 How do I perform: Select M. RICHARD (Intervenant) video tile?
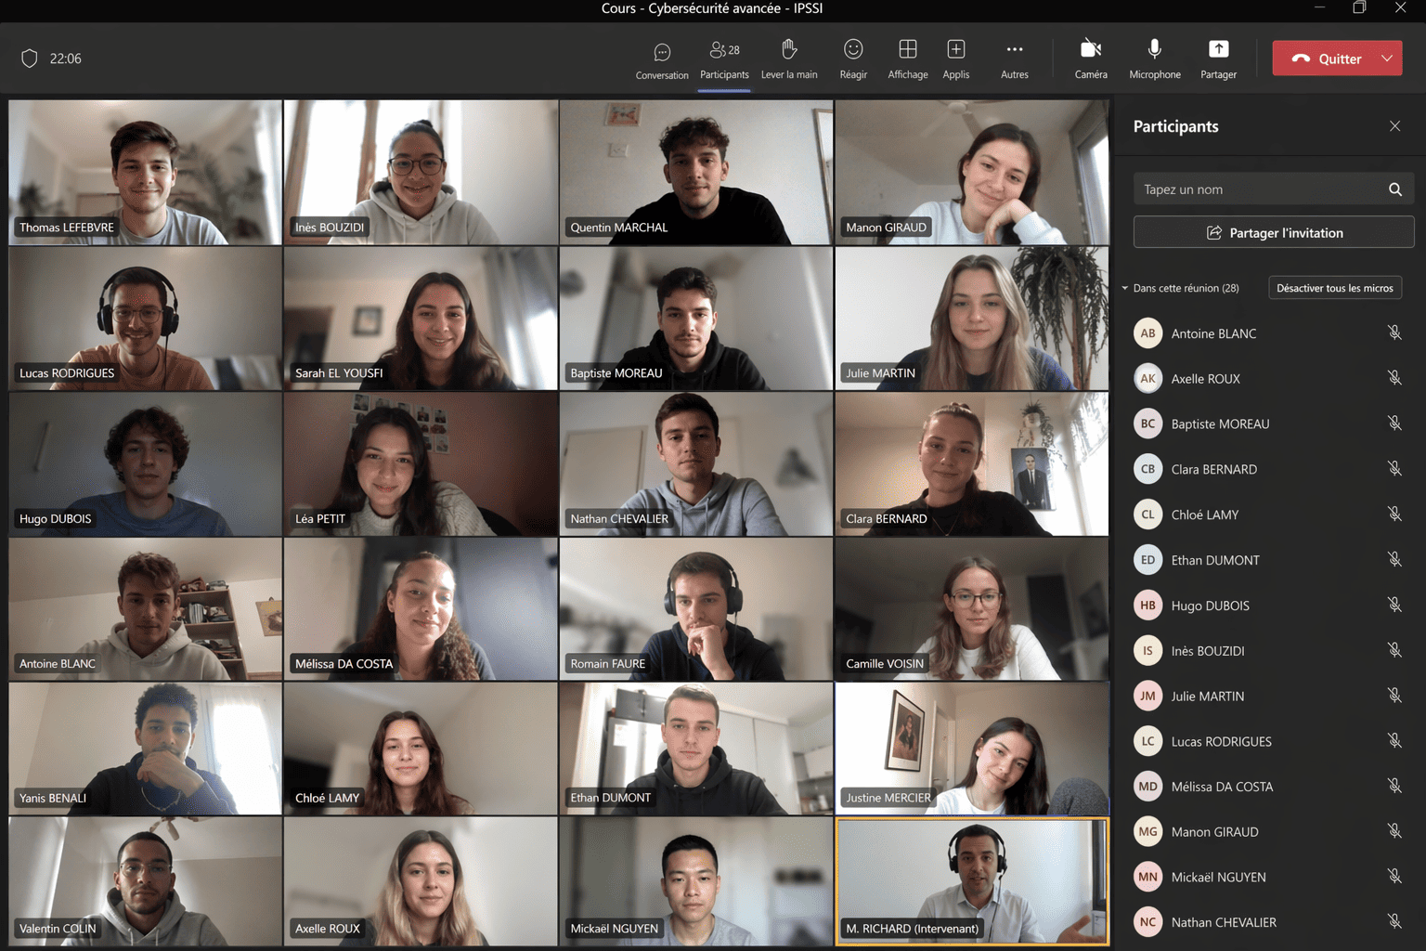(971, 881)
